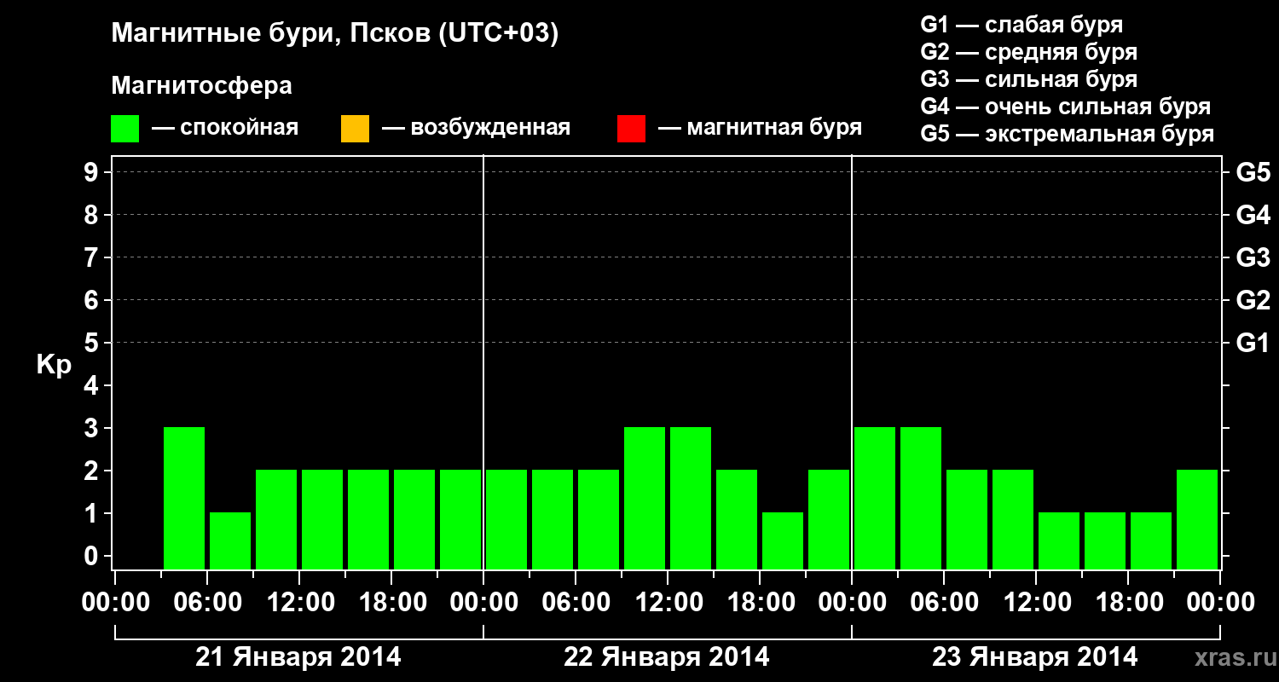Click the final 21–00 bar on 23 January

pyautogui.click(x=1197, y=519)
